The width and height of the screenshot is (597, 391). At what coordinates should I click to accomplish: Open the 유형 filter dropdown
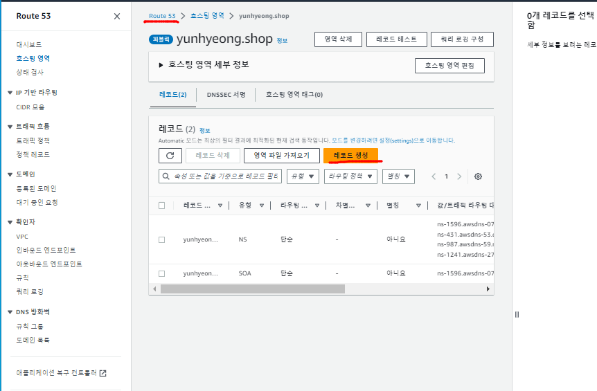pyautogui.click(x=303, y=176)
